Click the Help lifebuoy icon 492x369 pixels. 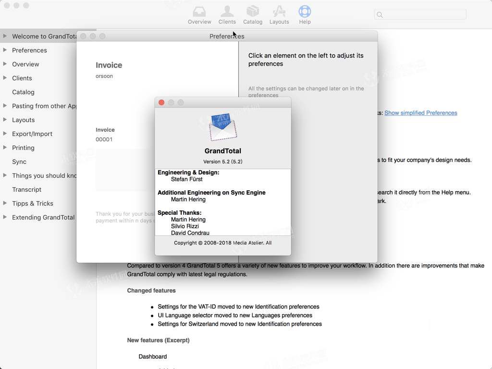click(x=305, y=12)
